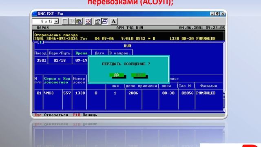
Task: Click the Номер локом column header
Action: pos(79,80)
